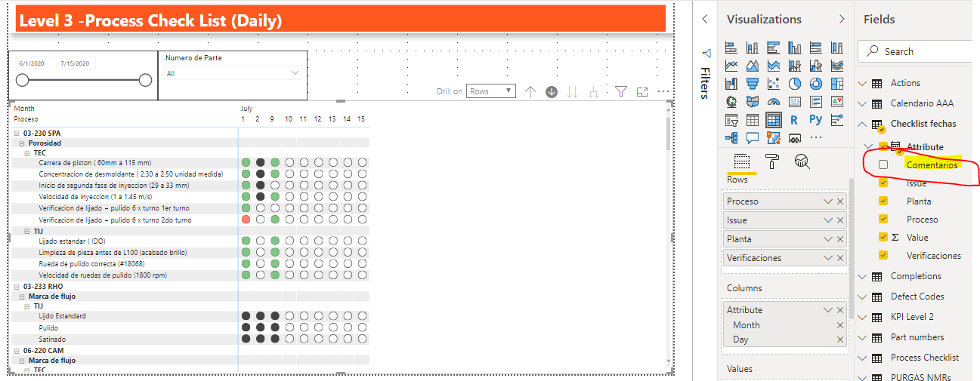Open the matrix visual more options ellipsis
Screen dimensions: 980x381
point(663,91)
